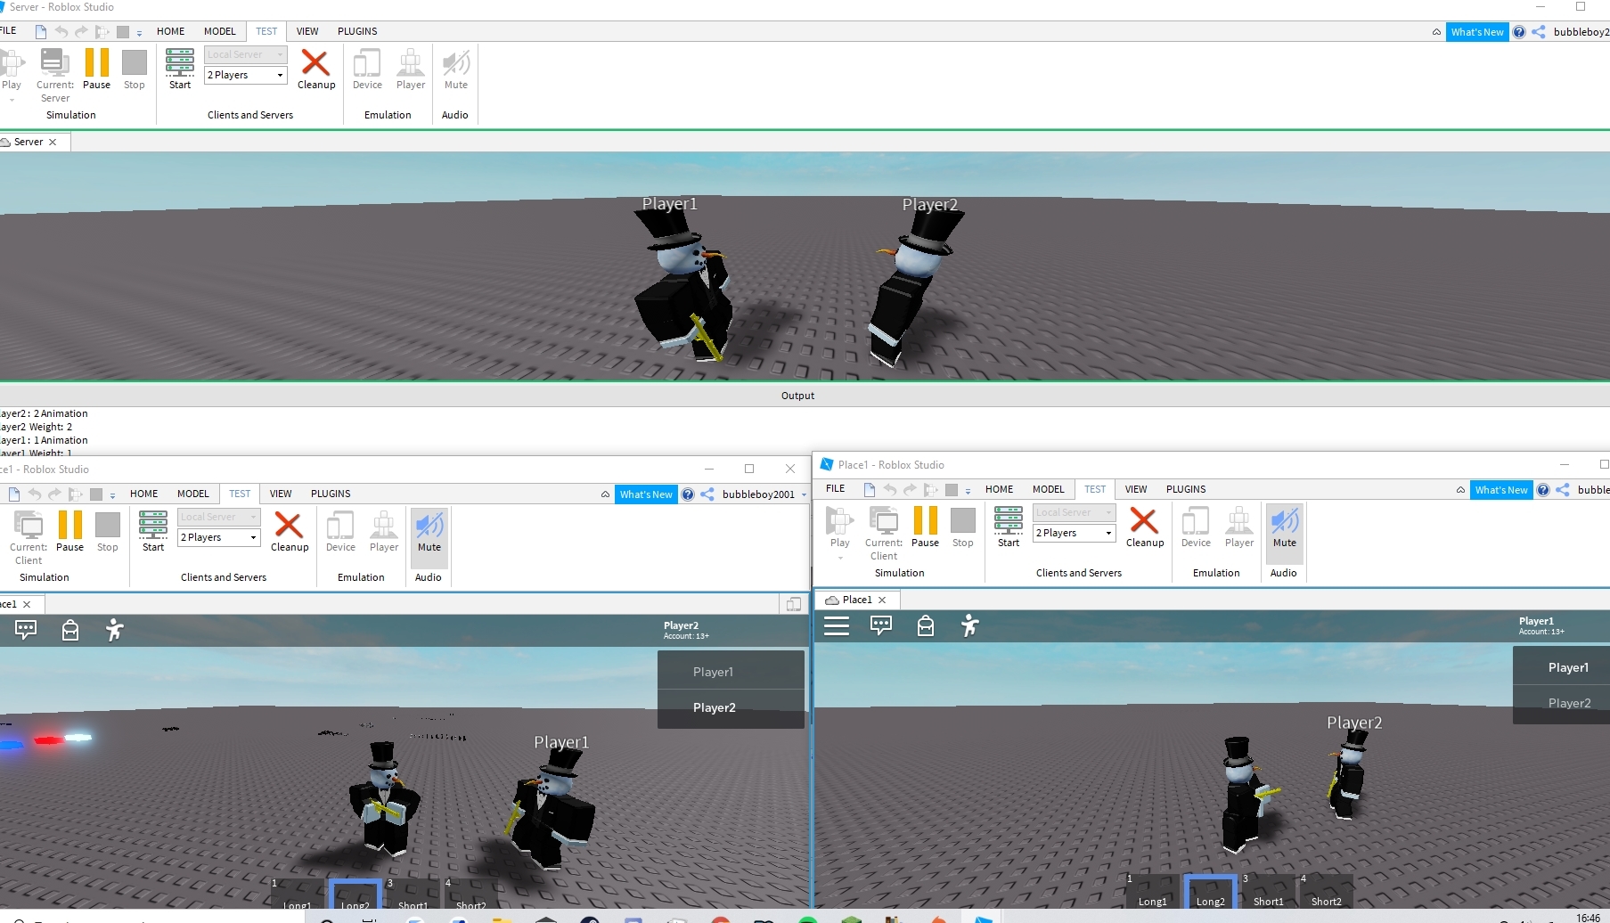
Task: Click the share icon in Server window
Action: pyautogui.click(x=1539, y=32)
